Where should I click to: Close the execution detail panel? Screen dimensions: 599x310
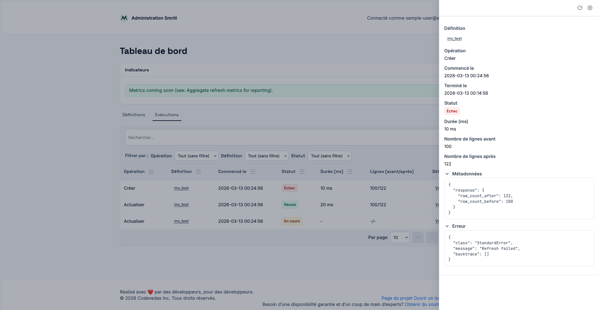590,8
